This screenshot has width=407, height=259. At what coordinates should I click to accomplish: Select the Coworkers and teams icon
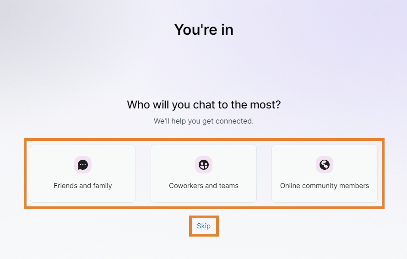tap(204, 165)
